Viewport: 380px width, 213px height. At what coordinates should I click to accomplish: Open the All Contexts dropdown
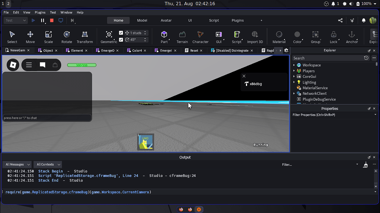(48, 164)
